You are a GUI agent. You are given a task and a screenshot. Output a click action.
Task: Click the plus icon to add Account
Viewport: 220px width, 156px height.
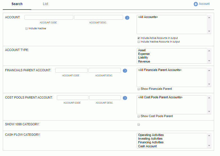pos(196,4)
